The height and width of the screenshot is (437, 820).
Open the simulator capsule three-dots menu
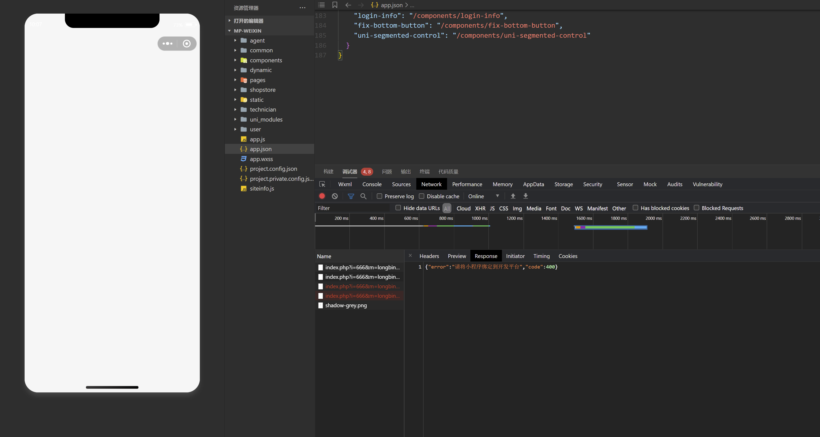coord(167,44)
